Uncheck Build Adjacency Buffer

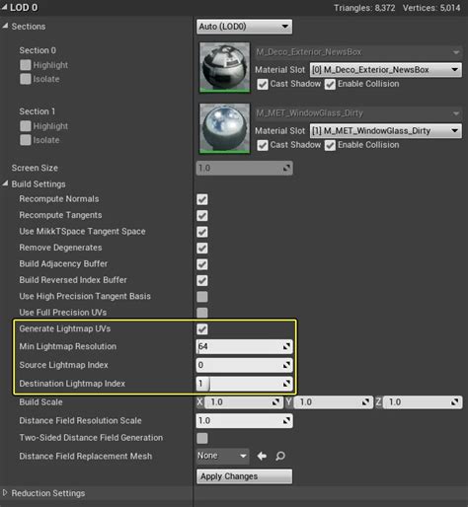click(202, 264)
